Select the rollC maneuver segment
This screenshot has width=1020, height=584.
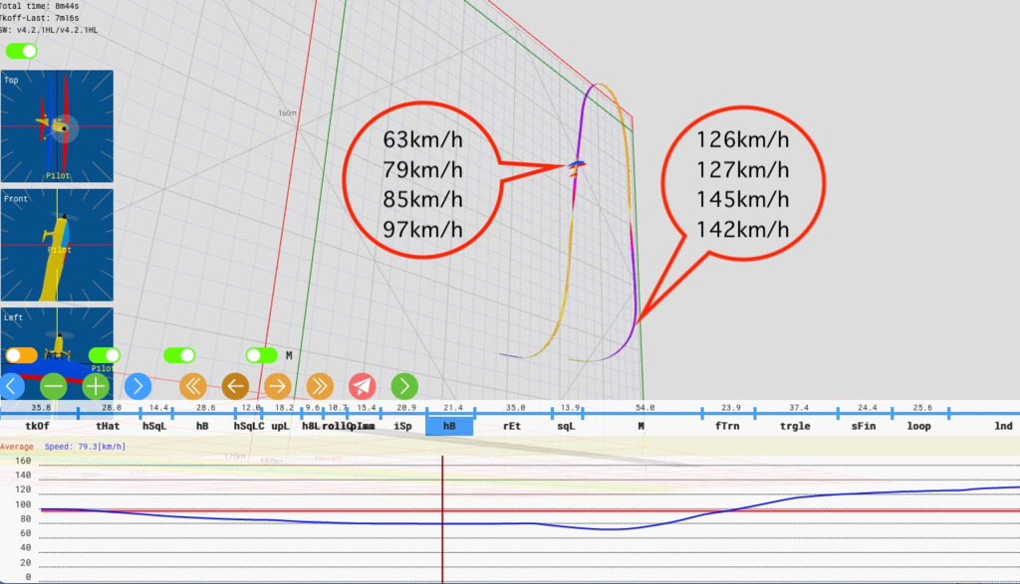(335, 426)
